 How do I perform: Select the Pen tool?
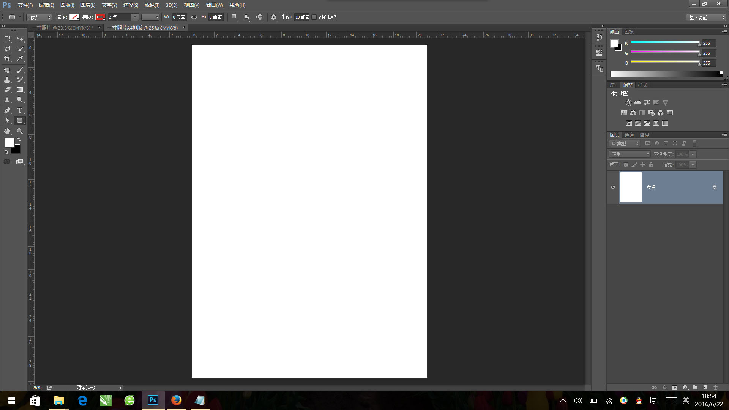(x=7, y=110)
